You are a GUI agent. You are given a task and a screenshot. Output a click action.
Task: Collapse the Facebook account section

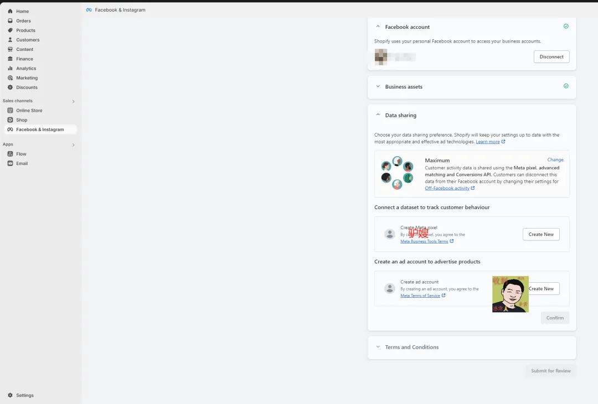tap(378, 27)
